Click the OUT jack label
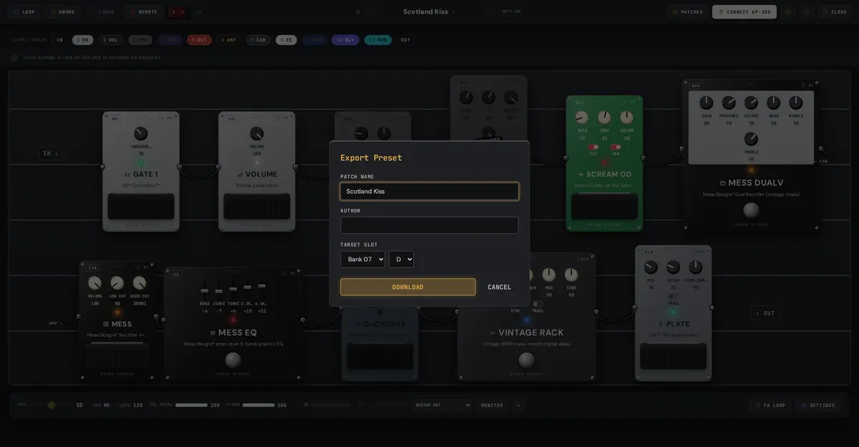Screen dimensions: 859x447 [x=765, y=313]
